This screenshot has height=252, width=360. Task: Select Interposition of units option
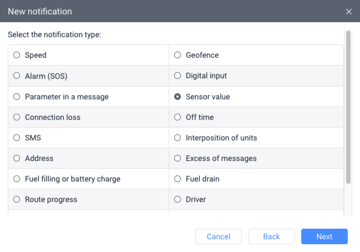[x=178, y=138]
